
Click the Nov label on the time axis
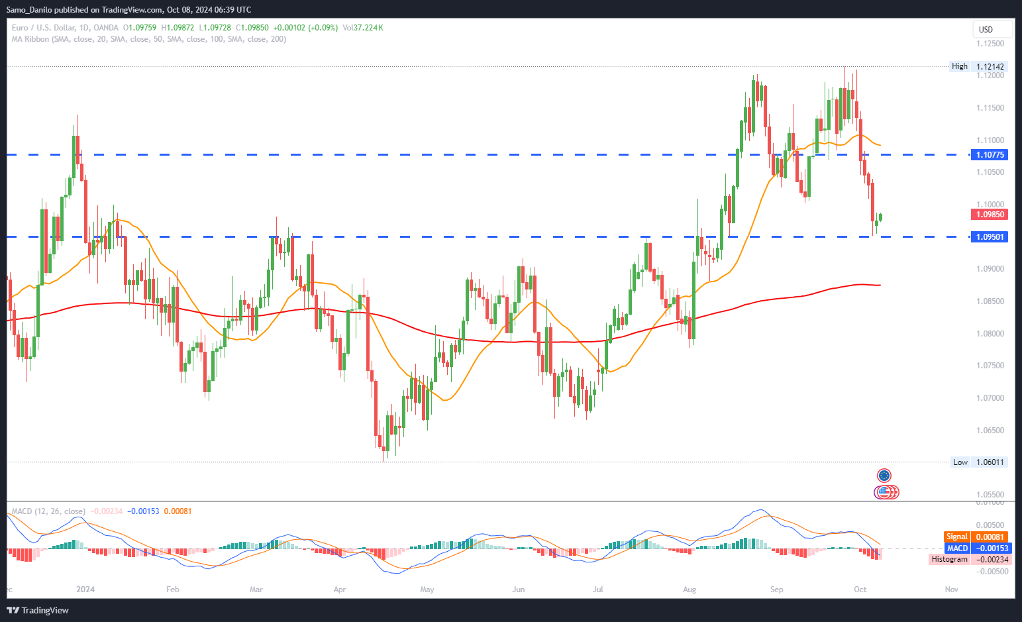[952, 590]
